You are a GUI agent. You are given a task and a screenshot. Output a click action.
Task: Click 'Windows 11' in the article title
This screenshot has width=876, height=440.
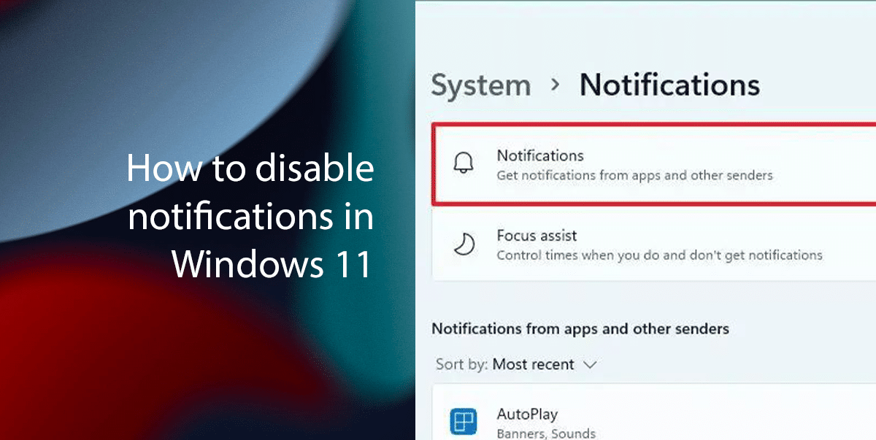pyautogui.click(x=272, y=265)
